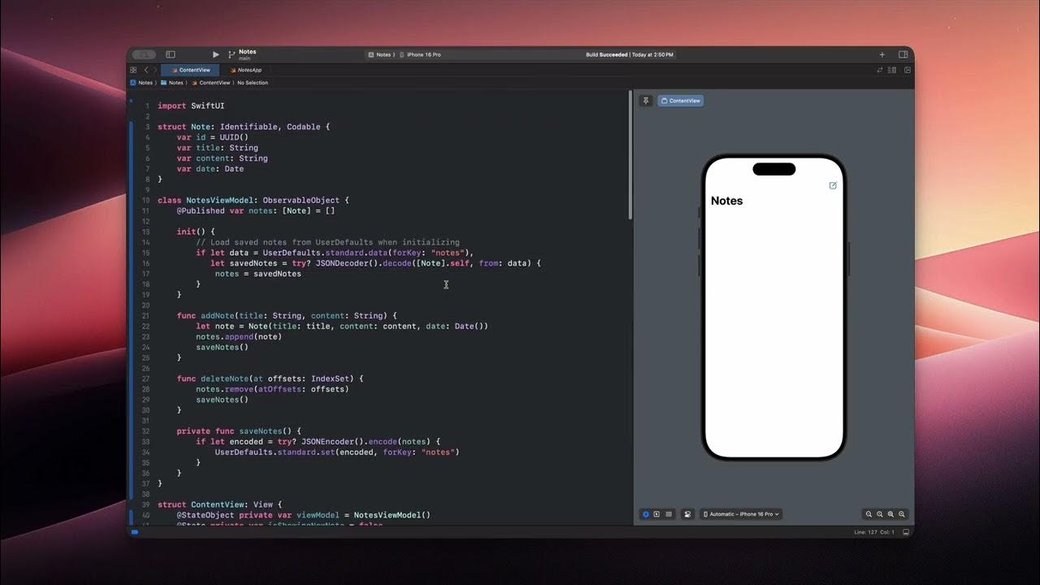Click the Notes project breadcrumb in jump bar
Image resolution: width=1040 pixels, height=585 pixels.
tap(141, 83)
